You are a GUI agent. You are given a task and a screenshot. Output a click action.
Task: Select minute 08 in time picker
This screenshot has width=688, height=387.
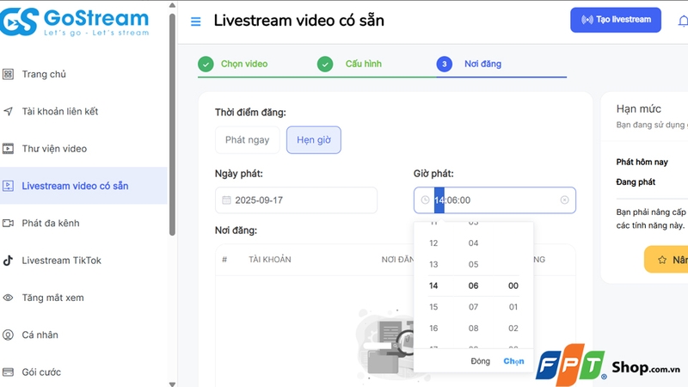[x=473, y=329]
